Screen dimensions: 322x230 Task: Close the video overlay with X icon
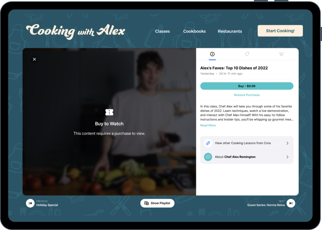(x=34, y=59)
